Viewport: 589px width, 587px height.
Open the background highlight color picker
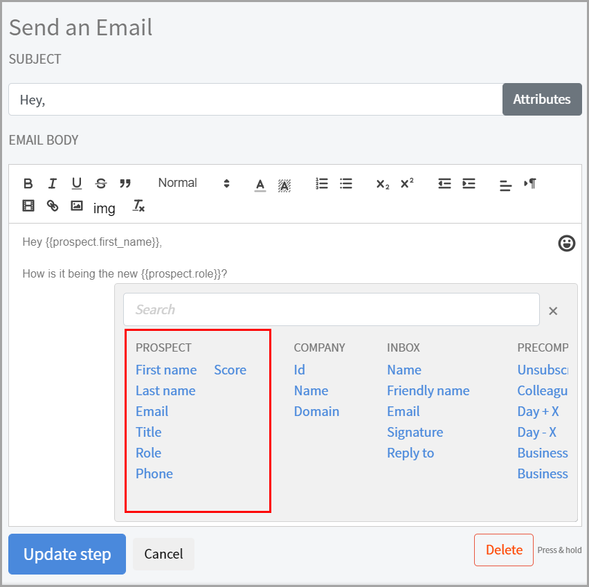[x=284, y=185]
